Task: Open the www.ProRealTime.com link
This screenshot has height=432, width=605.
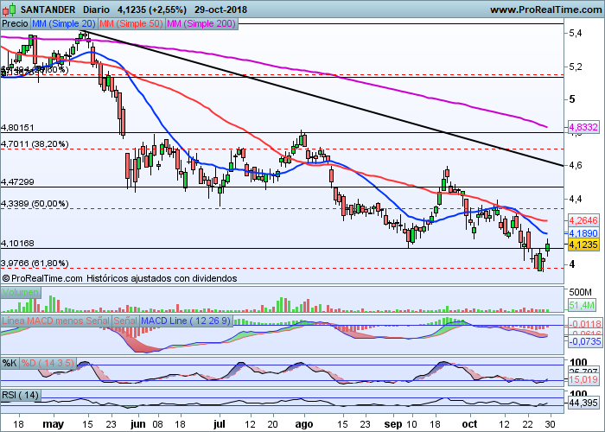Action: (x=544, y=9)
